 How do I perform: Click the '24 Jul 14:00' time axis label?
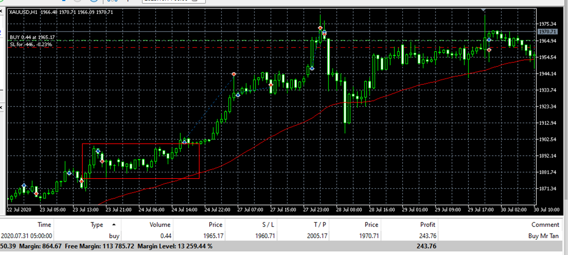pyautogui.click(x=184, y=210)
